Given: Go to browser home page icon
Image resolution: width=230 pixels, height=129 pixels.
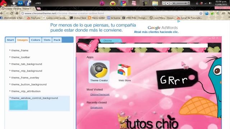Looking at the screenshot, I should (x=17, y=13).
